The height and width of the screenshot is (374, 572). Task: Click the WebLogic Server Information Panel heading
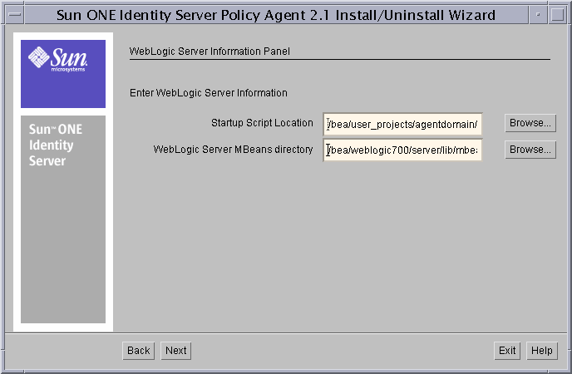210,52
